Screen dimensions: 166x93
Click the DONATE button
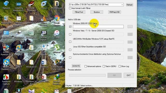coord(76,66)
